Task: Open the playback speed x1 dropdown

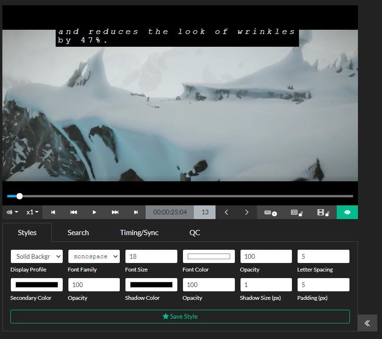Action: tap(32, 212)
